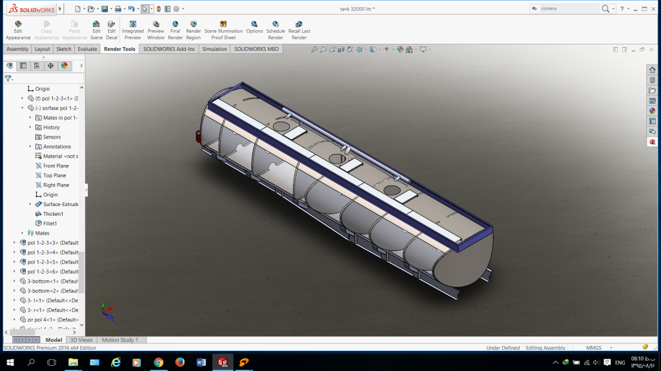Open Firefox from the Windows taskbar
Viewport: 661px width, 371px height.
[x=179, y=363]
